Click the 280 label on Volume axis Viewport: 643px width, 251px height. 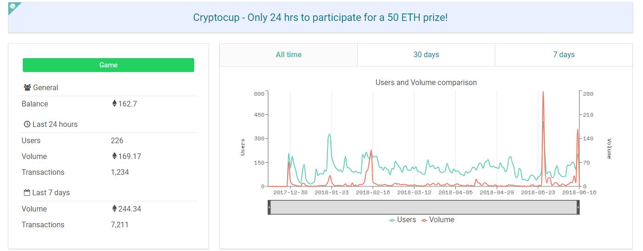coord(588,94)
